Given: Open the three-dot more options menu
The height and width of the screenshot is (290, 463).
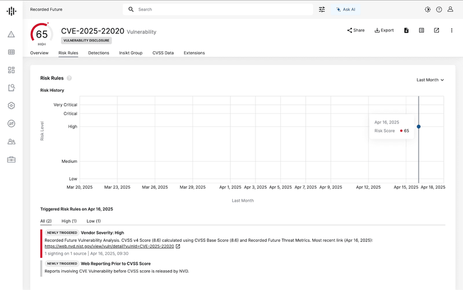Looking at the screenshot, I should tap(452, 30).
